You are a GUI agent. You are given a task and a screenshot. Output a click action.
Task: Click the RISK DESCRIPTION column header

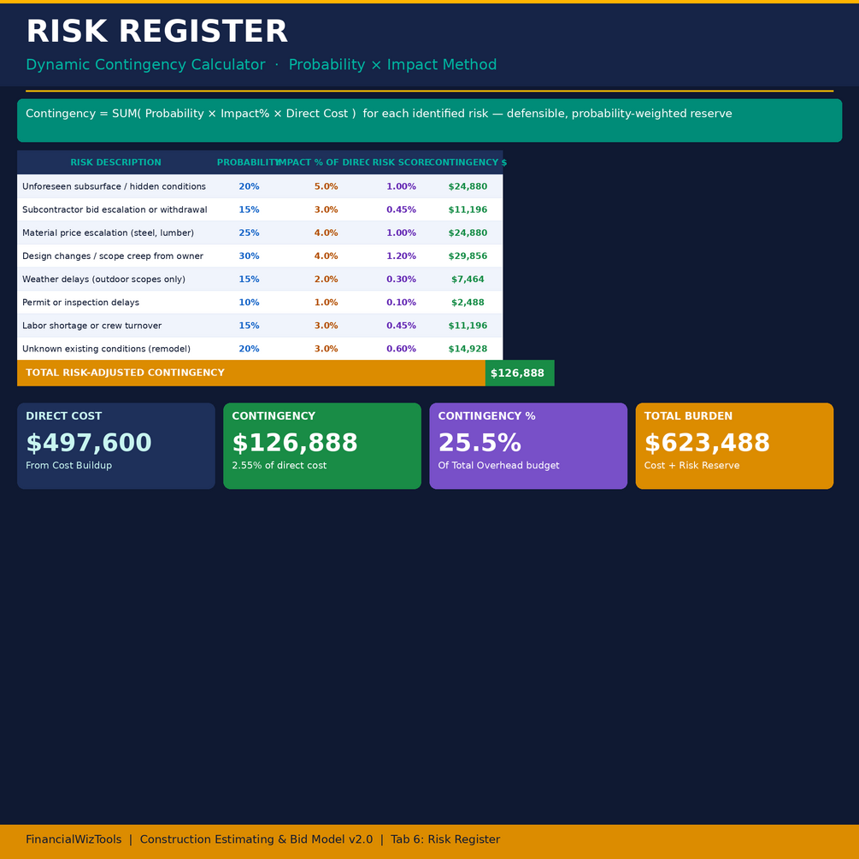115,162
